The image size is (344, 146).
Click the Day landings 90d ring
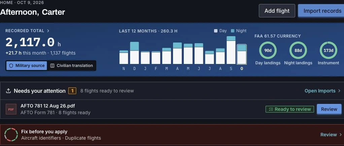[x=268, y=51]
